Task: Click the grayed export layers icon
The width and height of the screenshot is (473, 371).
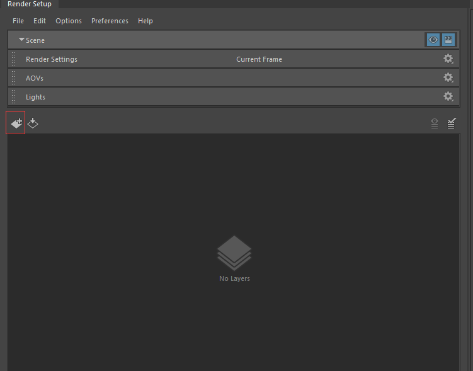Action: coord(435,123)
